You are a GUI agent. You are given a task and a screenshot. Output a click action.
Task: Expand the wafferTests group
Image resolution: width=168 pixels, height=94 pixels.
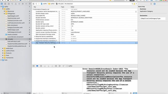[x=3, y=48]
